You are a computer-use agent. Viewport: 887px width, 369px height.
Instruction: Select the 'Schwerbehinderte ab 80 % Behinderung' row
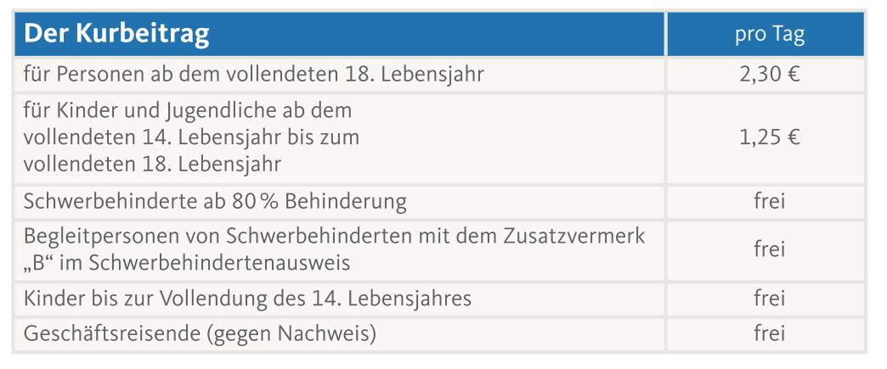click(215, 202)
